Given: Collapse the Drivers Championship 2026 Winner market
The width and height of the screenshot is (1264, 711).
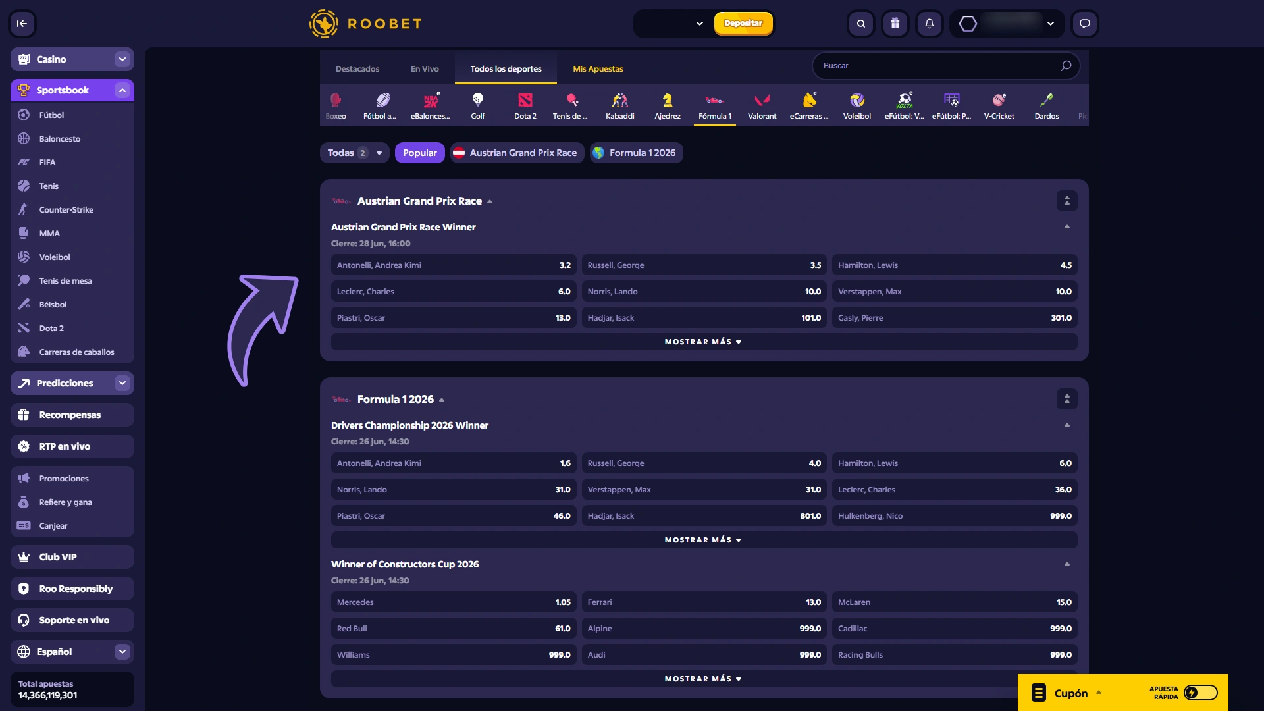Looking at the screenshot, I should pos(1066,425).
